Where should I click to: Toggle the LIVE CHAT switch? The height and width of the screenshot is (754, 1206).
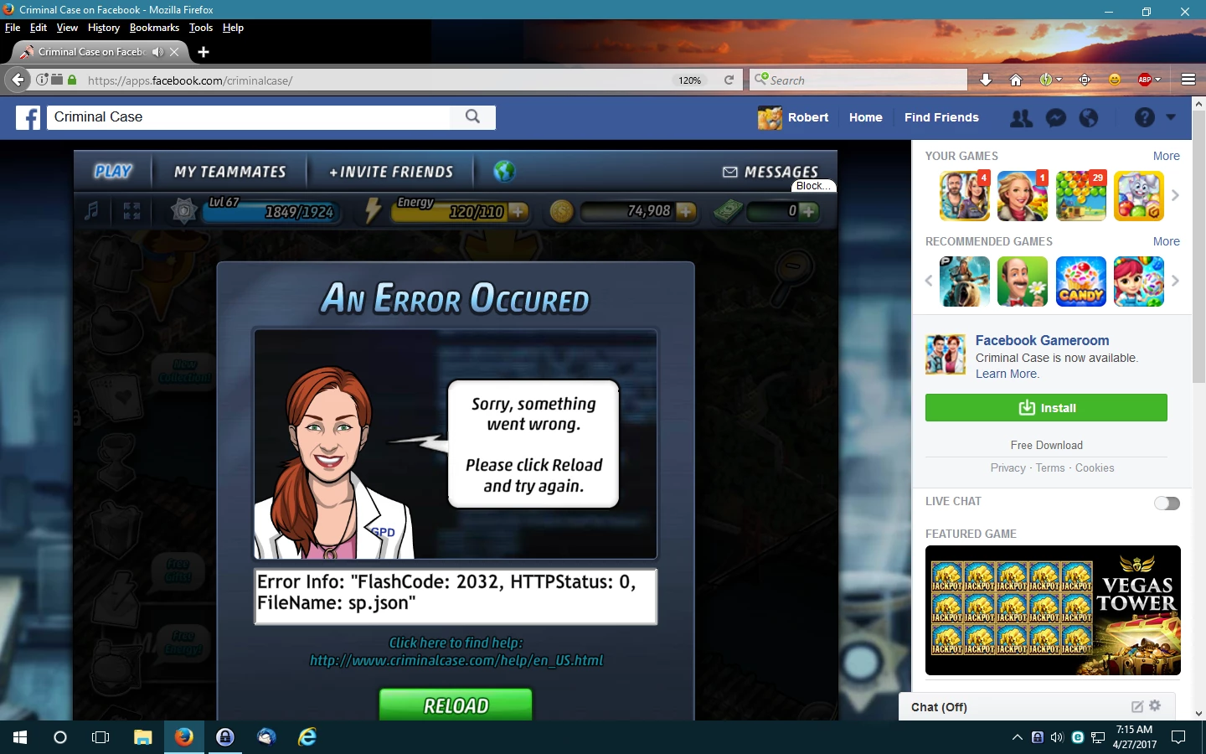pos(1167,503)
